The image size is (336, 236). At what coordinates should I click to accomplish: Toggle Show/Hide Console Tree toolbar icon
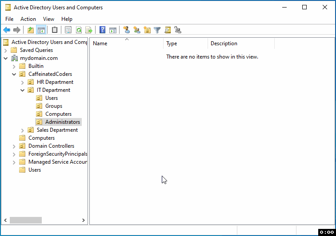tap(41, 30)
